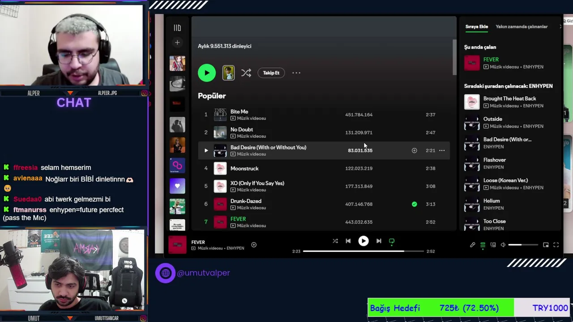Switch to the Sıraya Ekle queue tab
Viewport: 573px width, 322px height.
coord(476,26)
